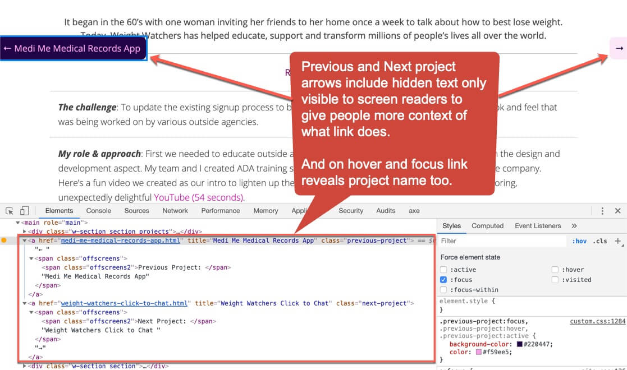Focus the Styles Filter input field
Viewport: 627px width, 370px height.
coord(502,241)
